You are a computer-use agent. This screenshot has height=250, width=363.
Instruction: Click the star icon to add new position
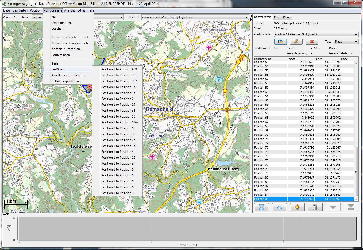point(297,207)
